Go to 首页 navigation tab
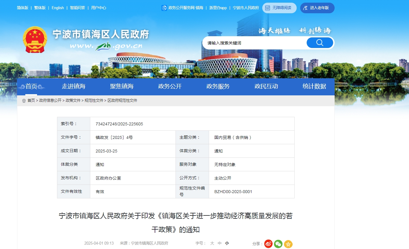The height and width of the screenshot is (249, 409). [x=31, y=87]
